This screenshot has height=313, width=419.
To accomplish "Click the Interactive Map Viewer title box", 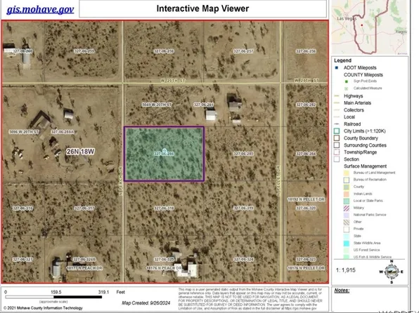I will [x=202, y=9].
